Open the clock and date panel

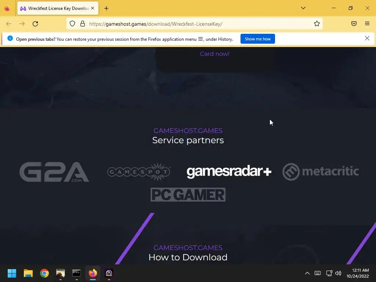pos(358,273)
